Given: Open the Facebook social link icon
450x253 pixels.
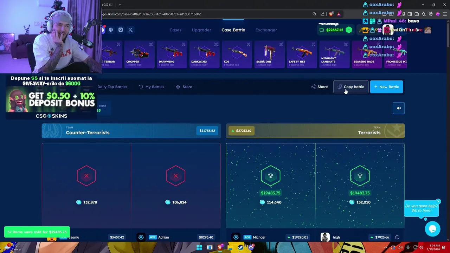Looking at the screenshot, I should (x=111, y=30).
